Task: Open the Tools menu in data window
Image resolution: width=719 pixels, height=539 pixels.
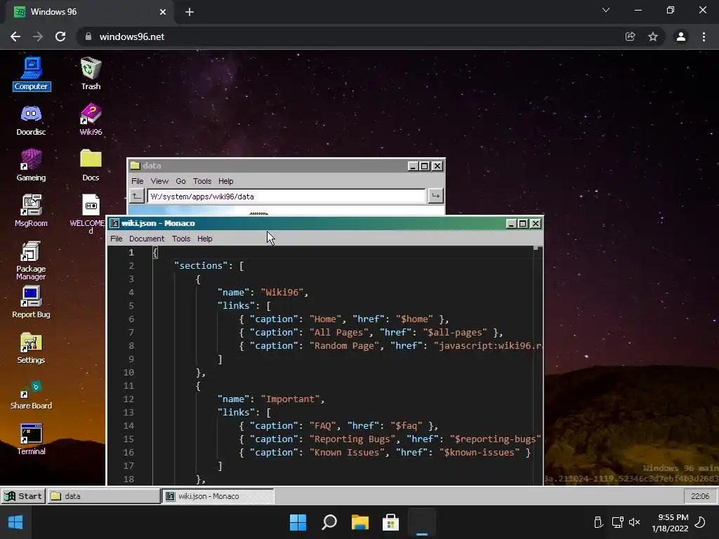Action: (x=202, y=181)
